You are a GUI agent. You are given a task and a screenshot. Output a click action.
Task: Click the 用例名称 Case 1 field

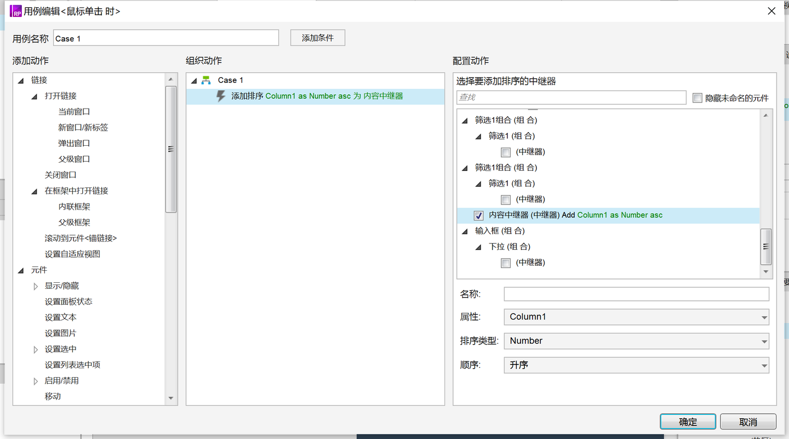point(166,38)
